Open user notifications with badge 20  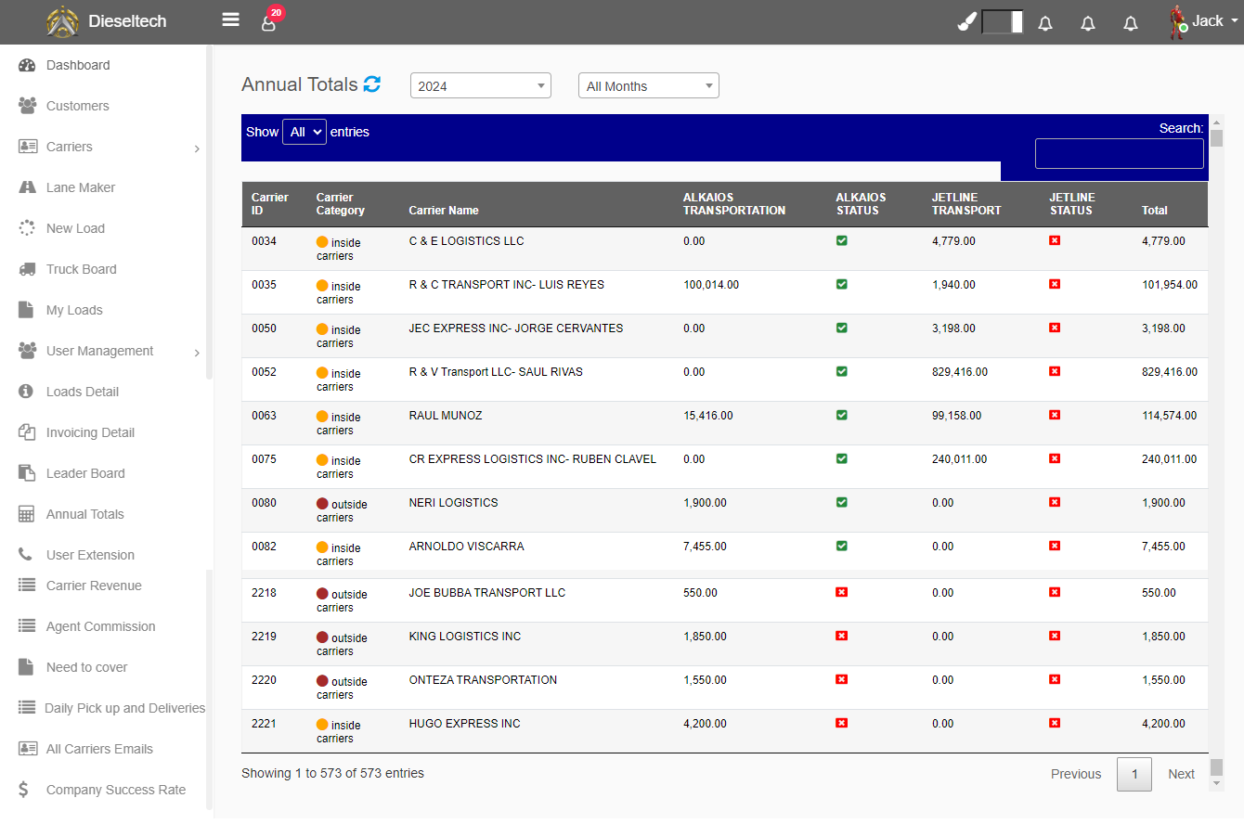tap(270, 20)
